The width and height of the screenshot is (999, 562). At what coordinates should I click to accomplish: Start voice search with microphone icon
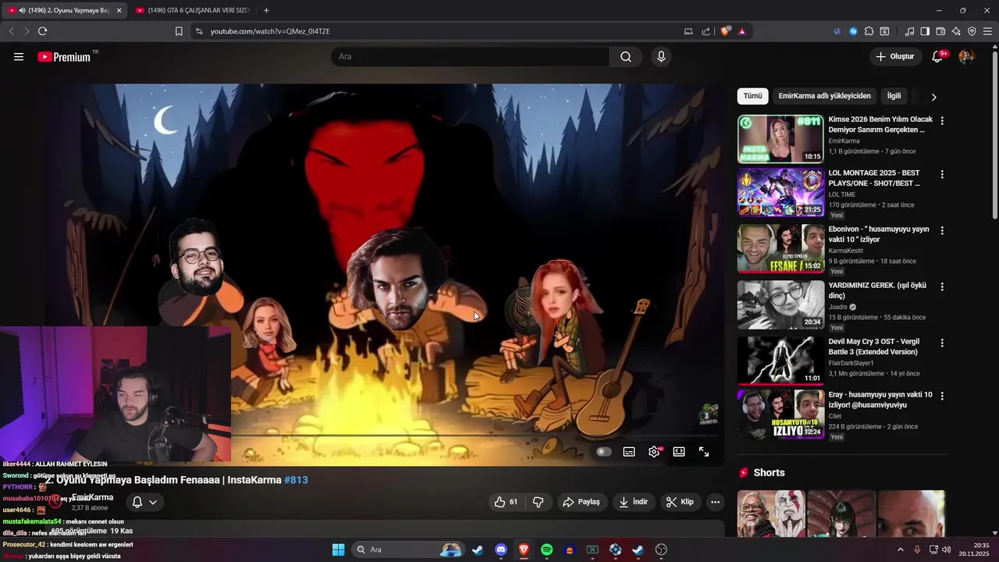click(661, 56)
